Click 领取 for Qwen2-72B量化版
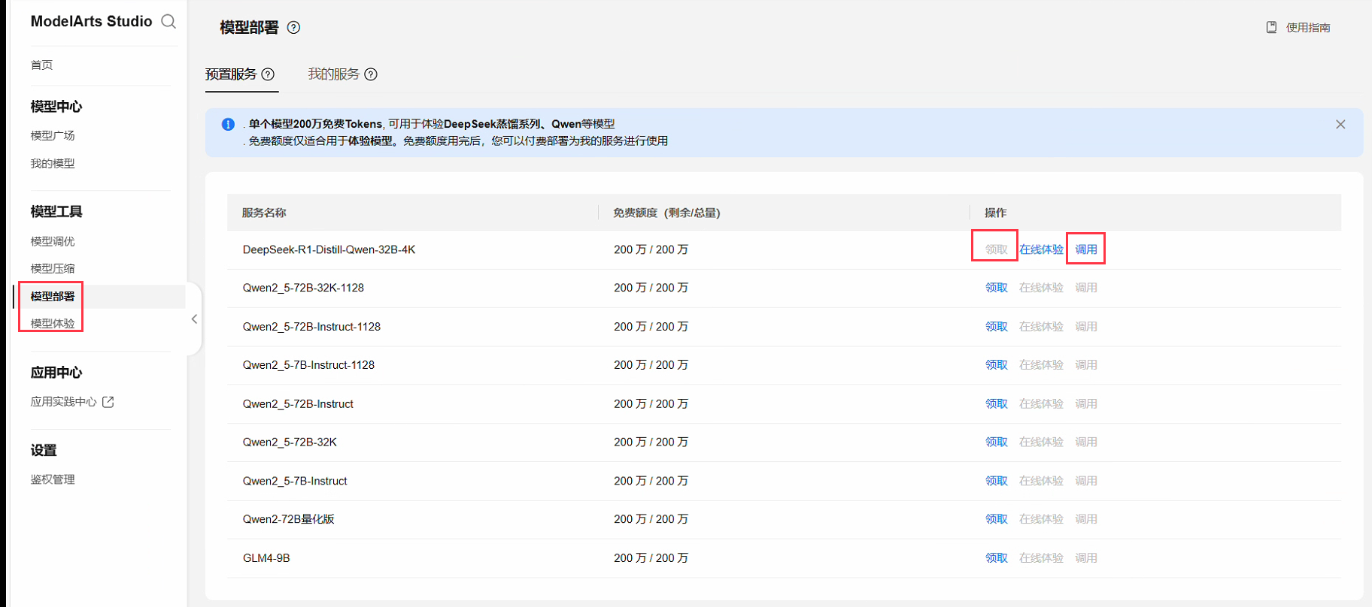 click(x=997, y=519)
